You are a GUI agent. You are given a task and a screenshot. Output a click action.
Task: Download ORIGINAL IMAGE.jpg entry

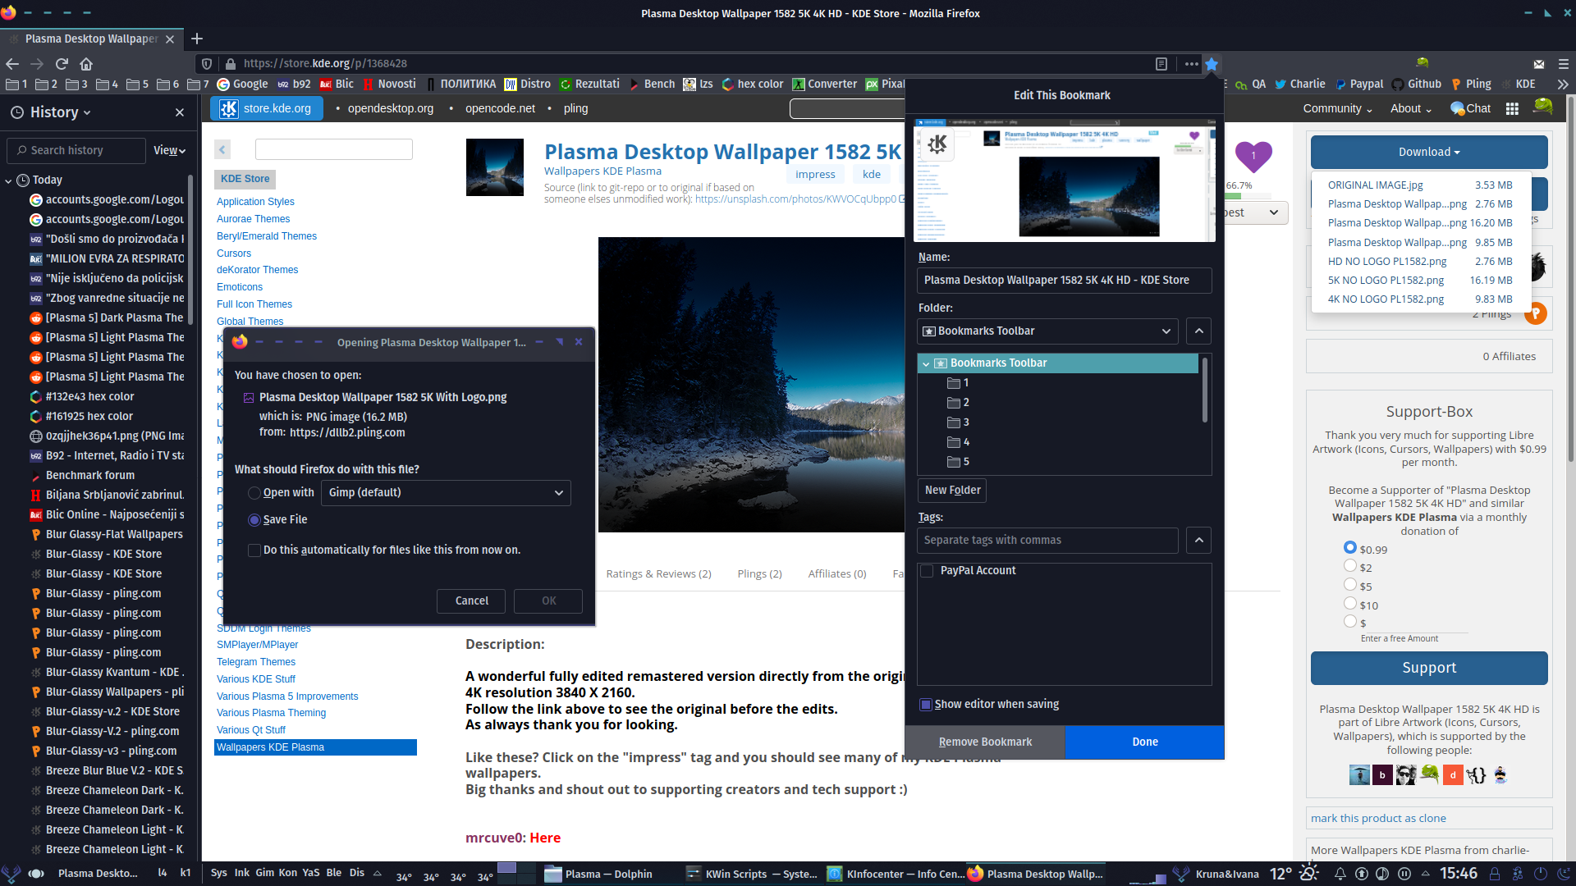(x=1420, y=185)
